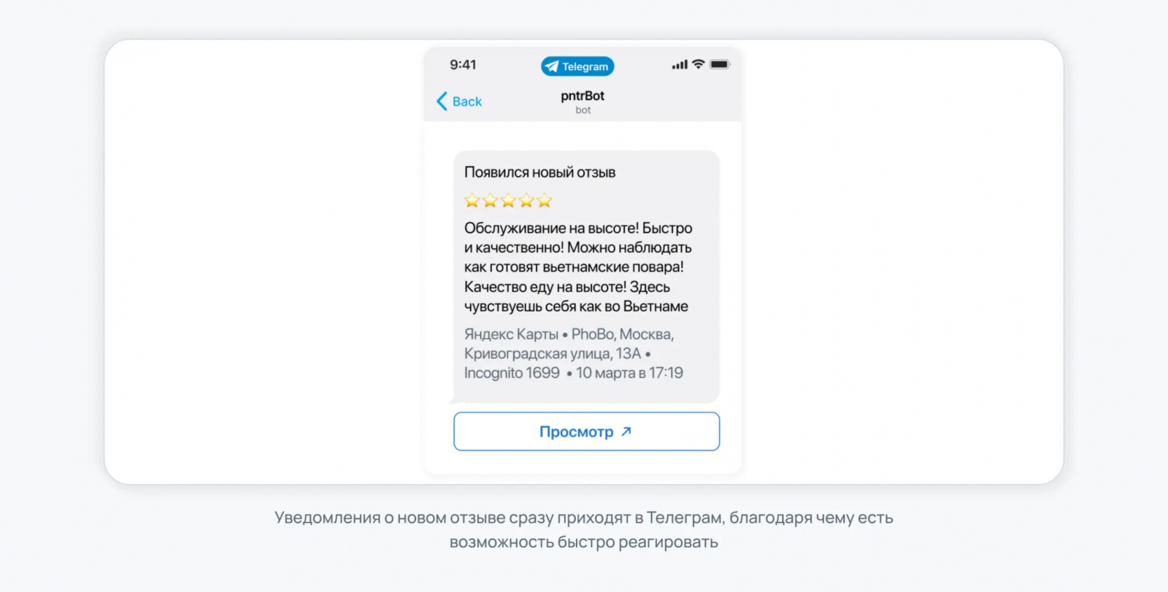The width and height of the screenshot is (1168, 592).
Task: Click the diagonal arrow icon beside Просмотр
Action: click(626, 431)
